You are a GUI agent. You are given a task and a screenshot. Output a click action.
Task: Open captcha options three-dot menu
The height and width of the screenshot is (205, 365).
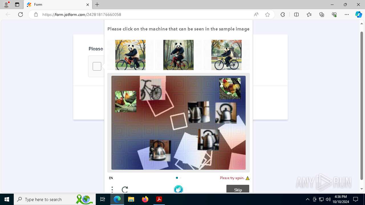point(112,189)
